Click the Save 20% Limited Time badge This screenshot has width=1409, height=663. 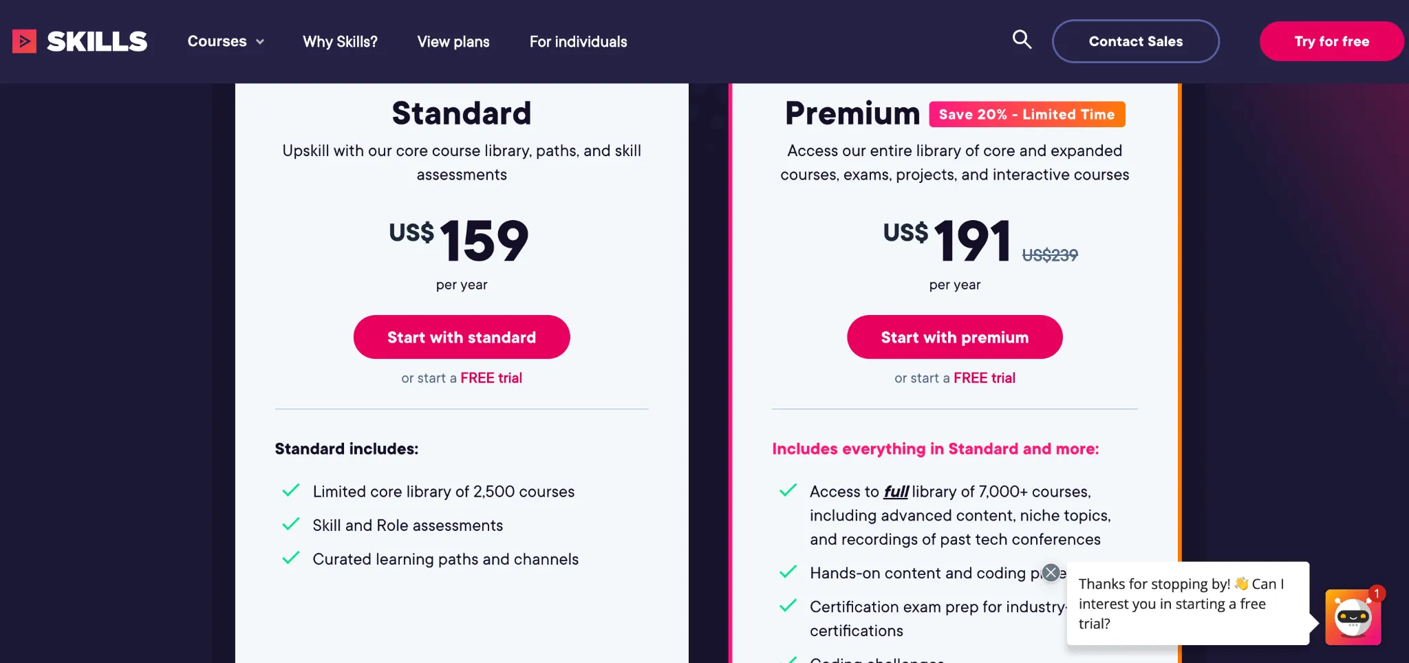pos(1026,114)
